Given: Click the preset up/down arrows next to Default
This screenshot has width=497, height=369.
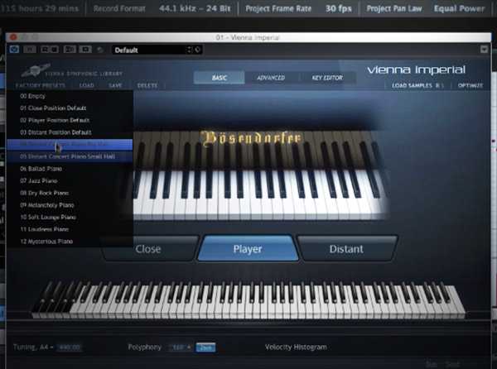Looking at the screenshot, I should [189, 50].
